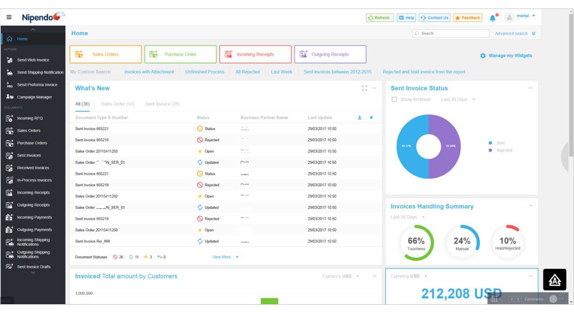This screenshot has width=574, height=323.
Task: Click the Refresh button
Action: (380, 18)
